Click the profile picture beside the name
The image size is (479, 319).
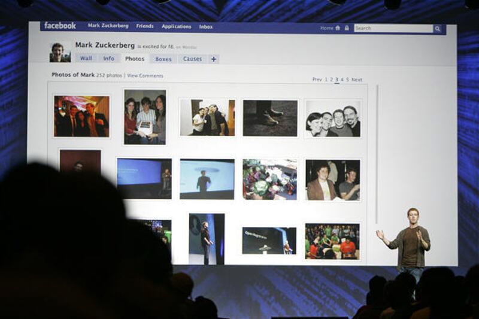[59, 53]
